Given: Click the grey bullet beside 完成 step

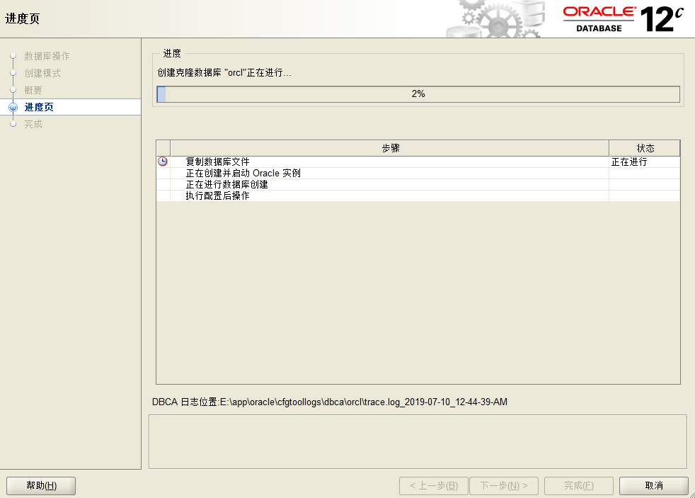Looking at the screenshot, I should 13,124.
